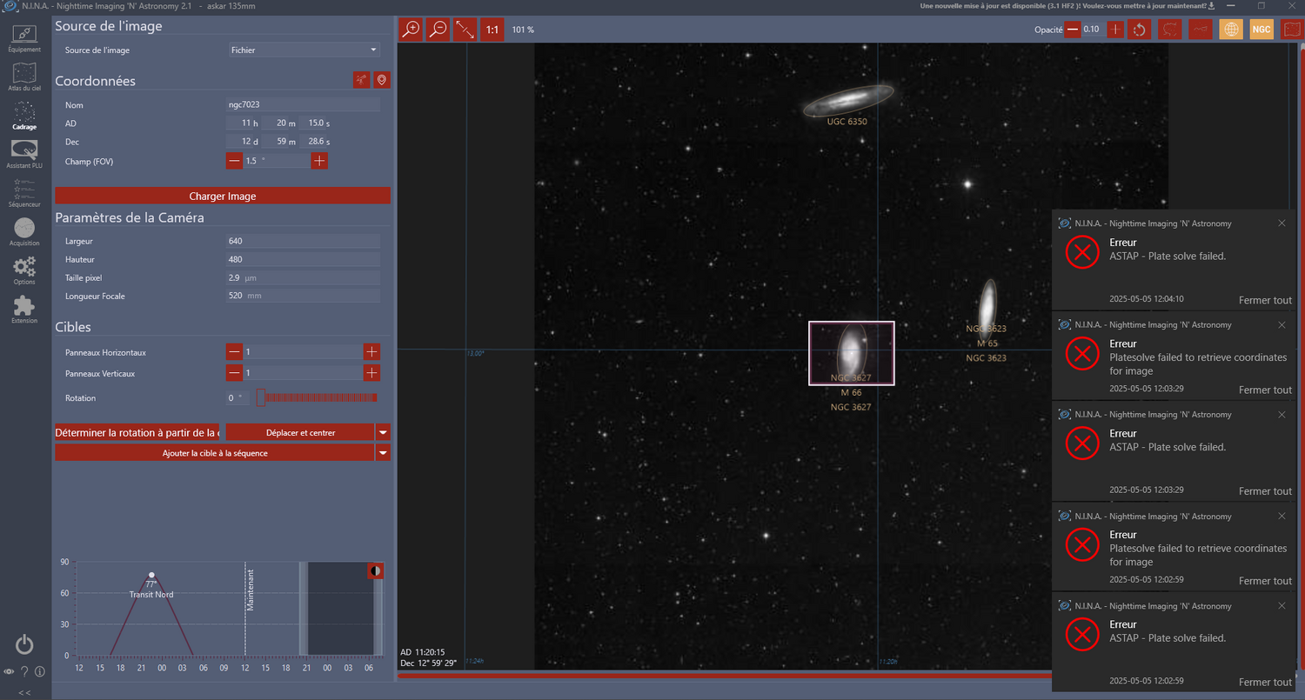Click the M 65 galaxy label

(x=987, y=343)
